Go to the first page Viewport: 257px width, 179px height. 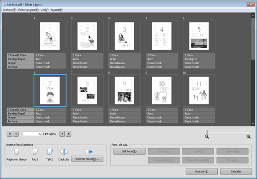pos(9,134)
